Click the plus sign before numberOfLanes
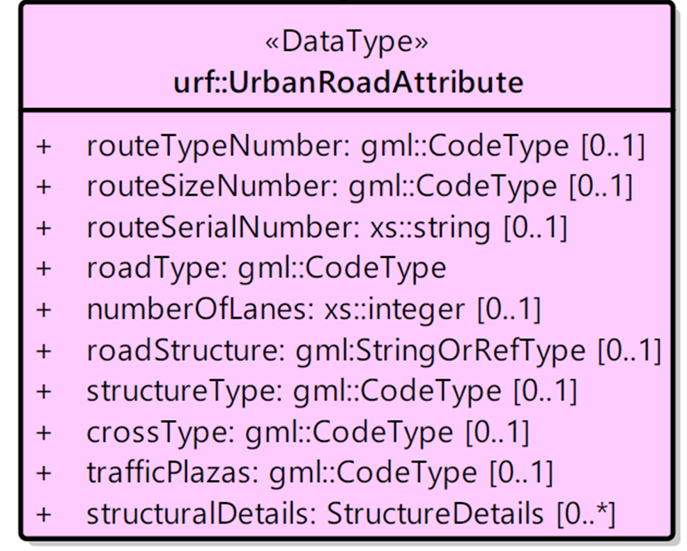Viewport: 687px width, 551px height. pyautogui.click(x=44, y=310)
